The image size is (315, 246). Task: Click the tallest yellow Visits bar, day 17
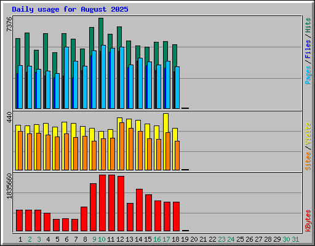point(165,122)
